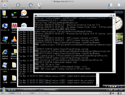Viewport: 125px width, 95px height.
Task: Click 'AJP13 Listener started: port=8009' line
Action: pyautogui.click(x=67, y=40)
